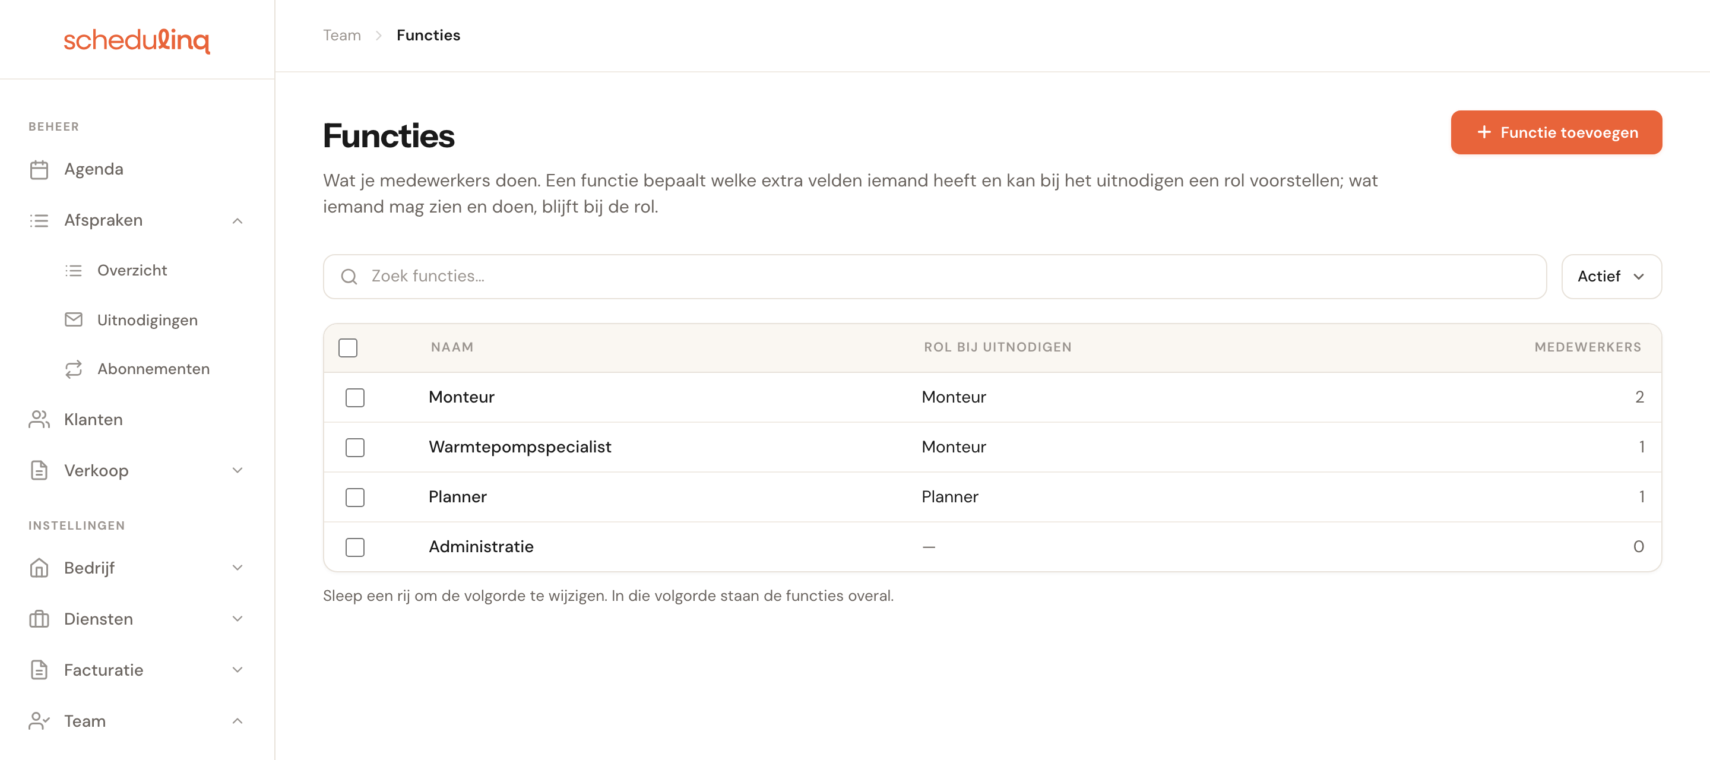Check the Warmtepompspecialist row checkbox
The width and height of the screenshot is (1710, 760).
(x=355, y=447)
